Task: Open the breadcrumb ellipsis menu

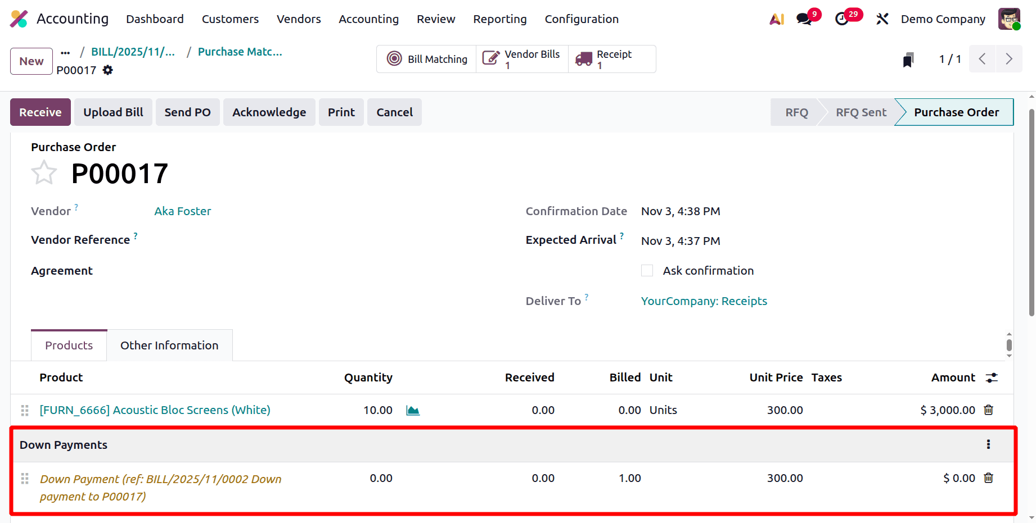Action: click(x=65, y=52)
